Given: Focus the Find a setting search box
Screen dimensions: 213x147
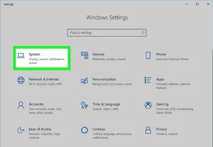Looking at the screenshot, I should click(107, 33).
